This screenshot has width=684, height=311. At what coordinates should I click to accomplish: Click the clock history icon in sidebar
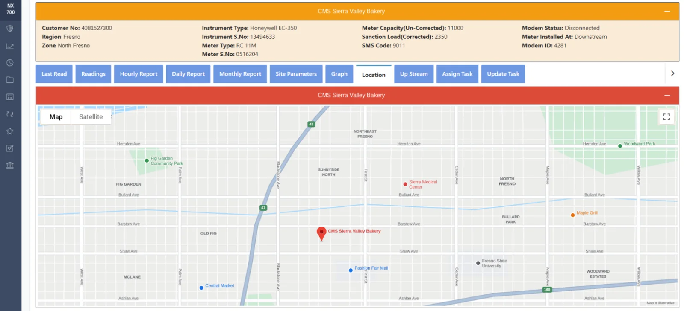click(10, 63)
